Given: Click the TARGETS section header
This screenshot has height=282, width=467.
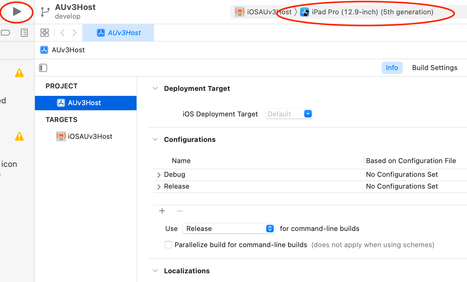Looking at the screenshot, I should tap(61, 120).
